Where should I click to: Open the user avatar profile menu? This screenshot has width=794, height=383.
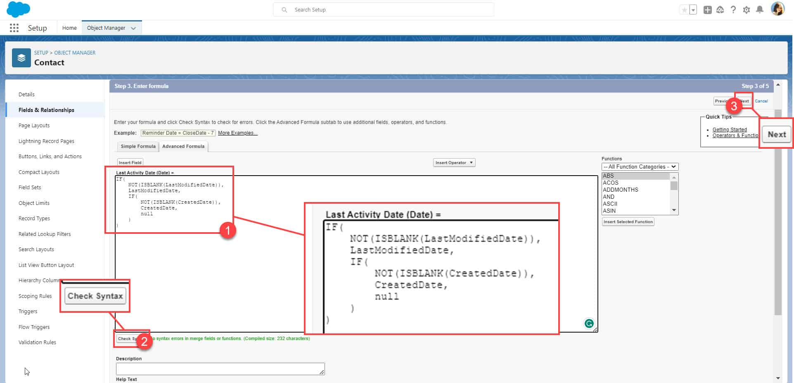click(x=777, y=9)
